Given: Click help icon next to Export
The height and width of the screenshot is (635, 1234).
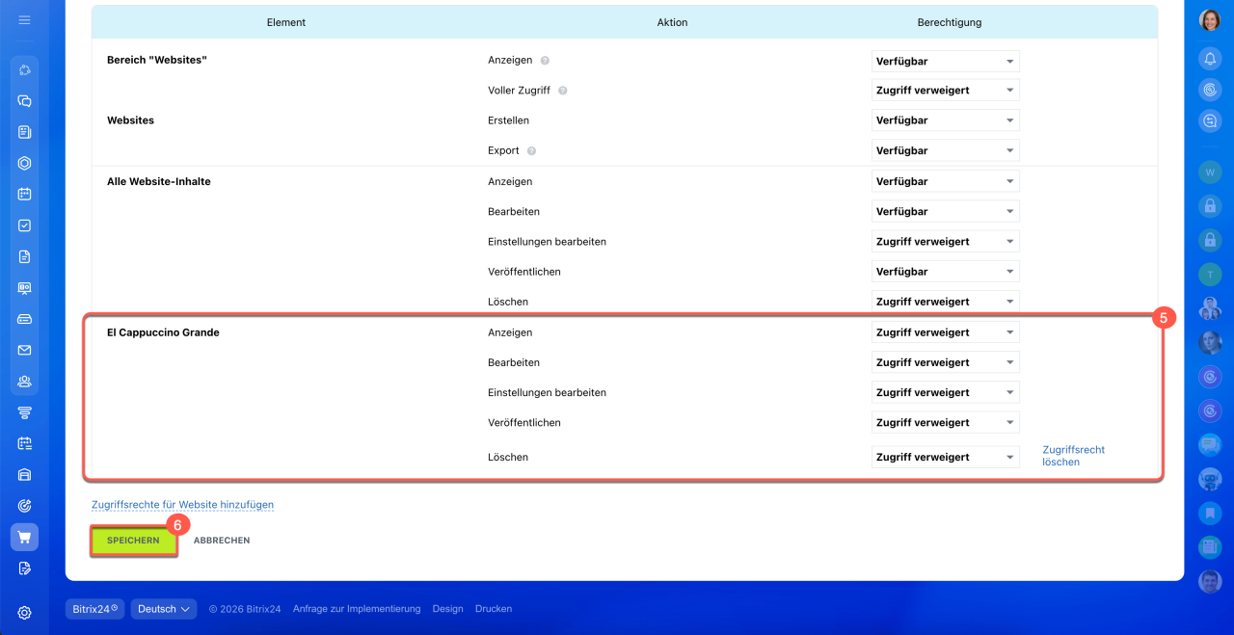Looking at the screenshot, I should (531, 151).
